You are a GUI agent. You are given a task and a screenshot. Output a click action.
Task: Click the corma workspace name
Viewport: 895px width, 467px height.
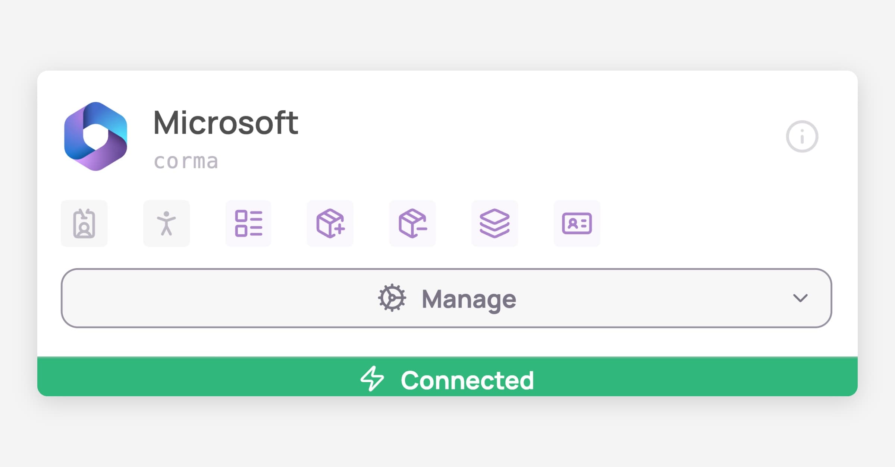186,162
